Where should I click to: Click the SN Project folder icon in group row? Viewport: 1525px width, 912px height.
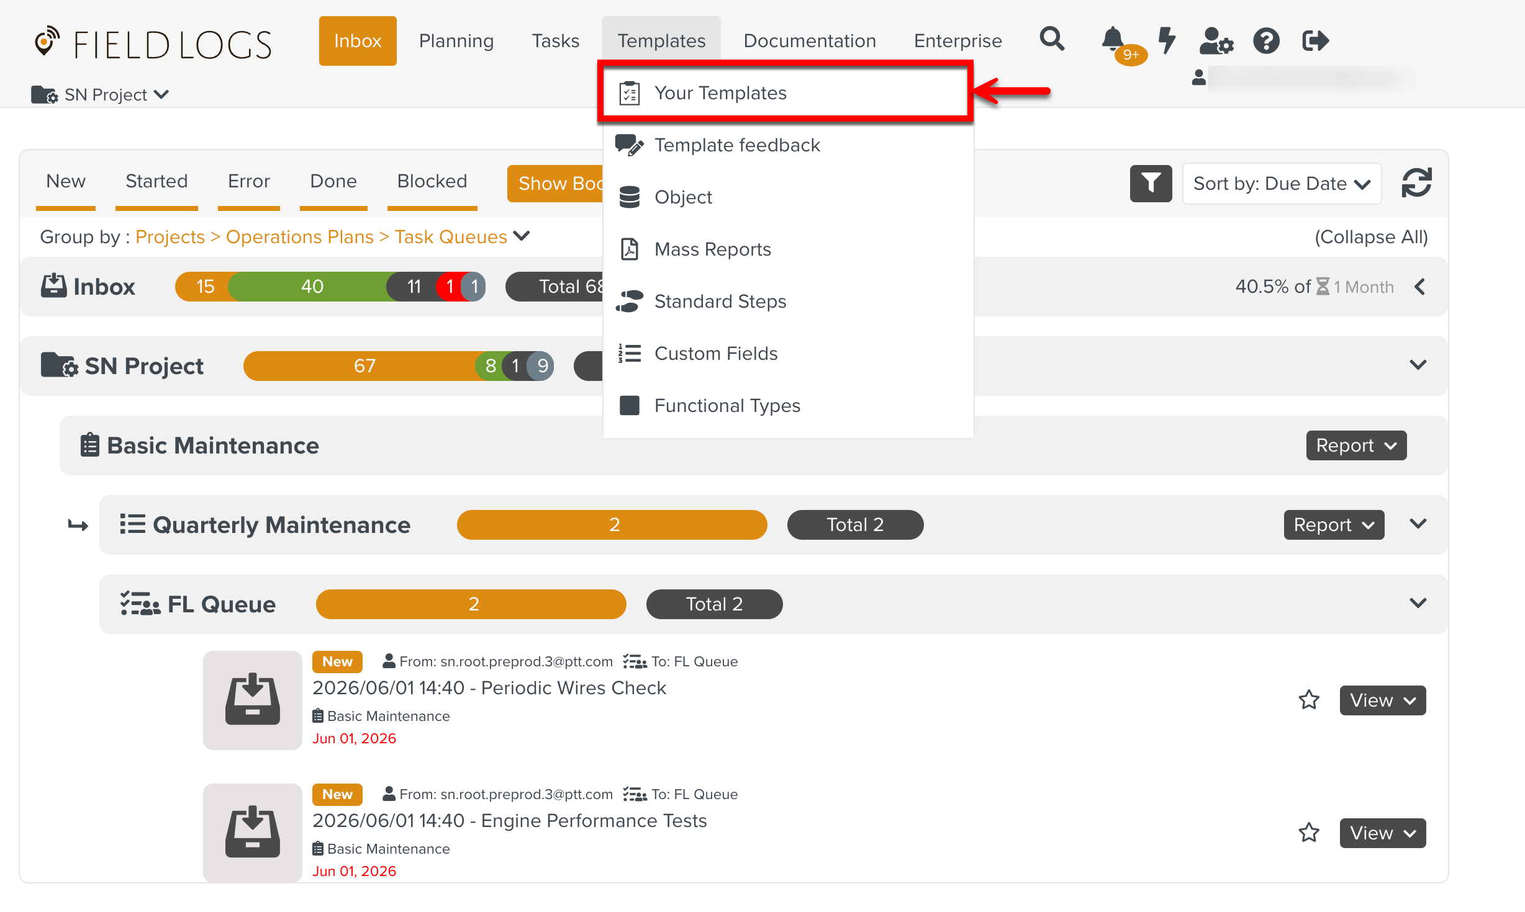point(59,365)
